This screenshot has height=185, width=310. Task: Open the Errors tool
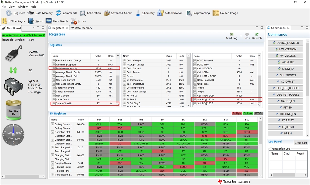coord(78,21)
